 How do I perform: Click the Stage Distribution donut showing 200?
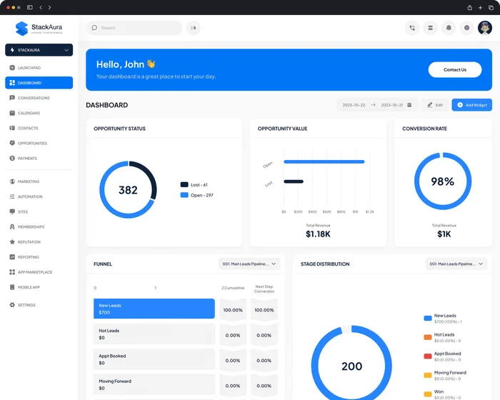(351, 364)
